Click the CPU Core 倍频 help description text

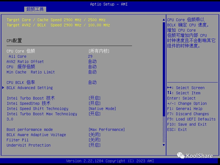(x=191, y=33)
